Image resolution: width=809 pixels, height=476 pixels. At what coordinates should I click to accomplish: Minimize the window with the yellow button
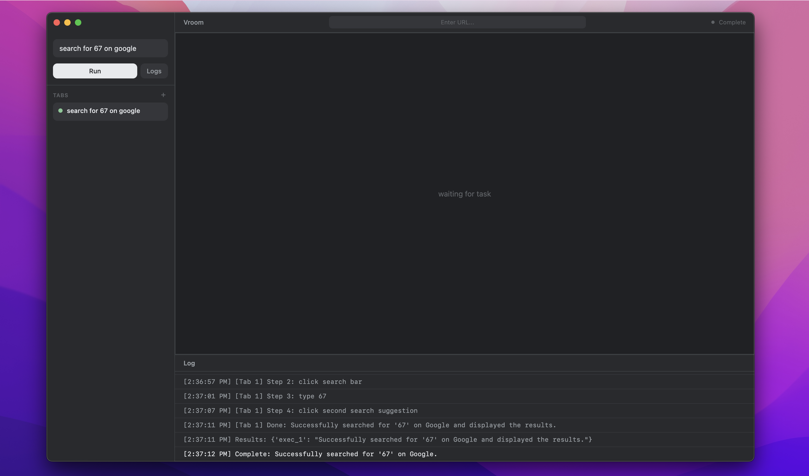(67, 22)
